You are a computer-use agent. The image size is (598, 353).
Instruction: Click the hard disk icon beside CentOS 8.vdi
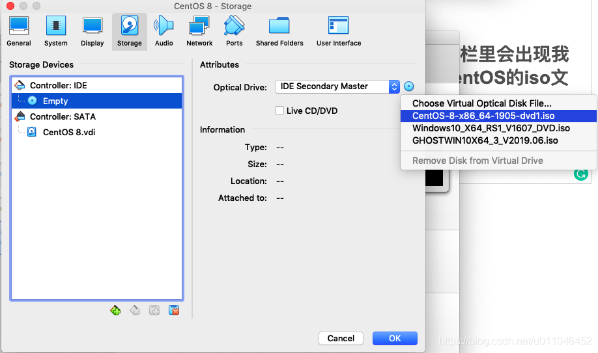tap(32, 132)
